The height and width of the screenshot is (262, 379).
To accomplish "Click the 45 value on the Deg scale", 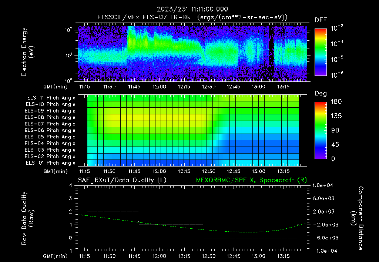I will pyautogui.click(x=335, y=145).
